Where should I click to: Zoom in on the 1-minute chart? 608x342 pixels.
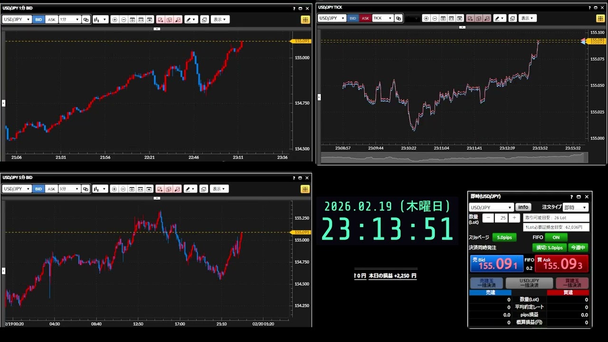tap(115, 19)
